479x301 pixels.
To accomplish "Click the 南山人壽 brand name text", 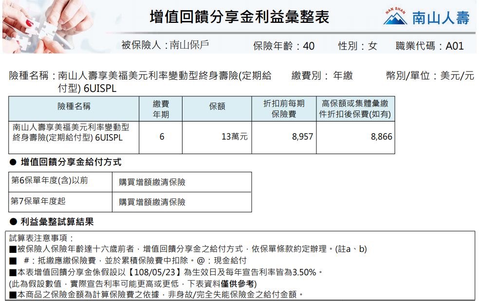I will click(441, 18).
